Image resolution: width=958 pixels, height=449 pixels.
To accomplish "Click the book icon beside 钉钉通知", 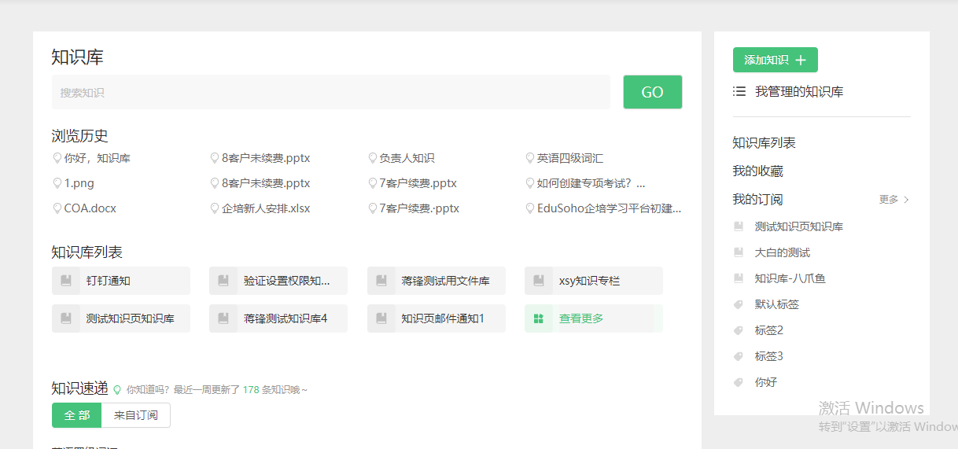I will click(x=66, y=281).
